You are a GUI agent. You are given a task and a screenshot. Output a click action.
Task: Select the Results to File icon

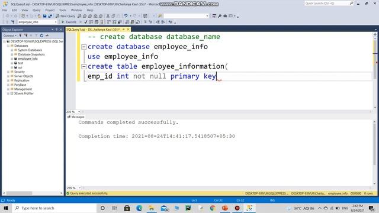[x=138, y=22]
